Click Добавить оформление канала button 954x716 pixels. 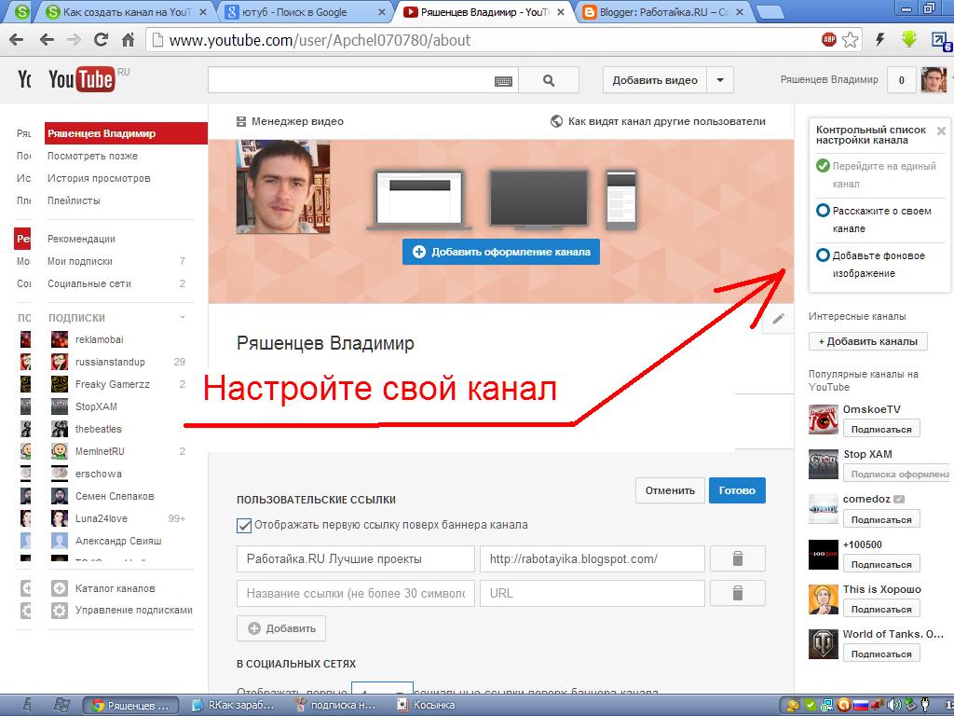500,252
